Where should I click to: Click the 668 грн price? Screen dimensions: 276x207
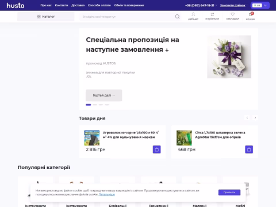[187, 149]
